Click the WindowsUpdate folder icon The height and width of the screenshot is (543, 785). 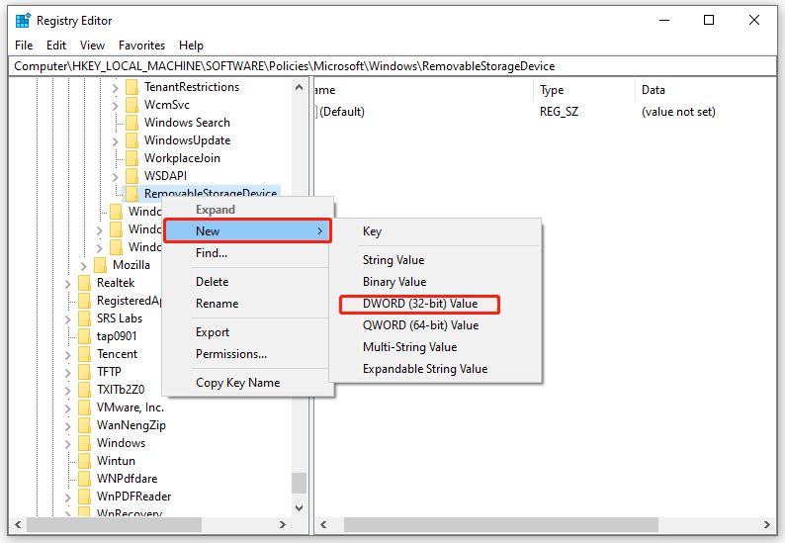(x=132, y=140)
